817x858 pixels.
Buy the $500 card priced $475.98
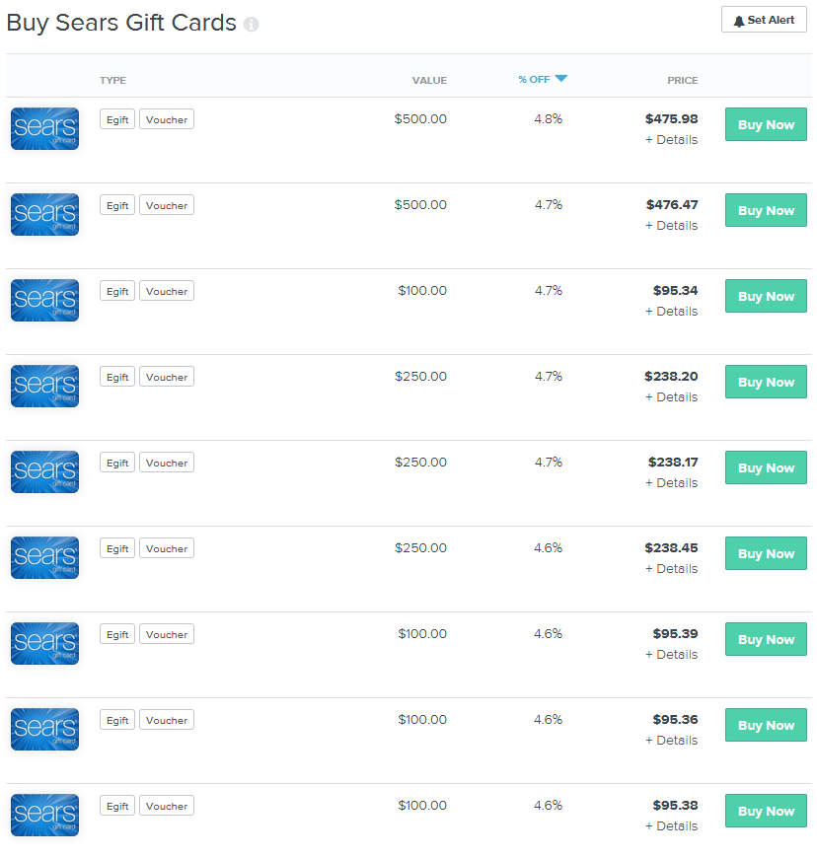tap(766, 125)
